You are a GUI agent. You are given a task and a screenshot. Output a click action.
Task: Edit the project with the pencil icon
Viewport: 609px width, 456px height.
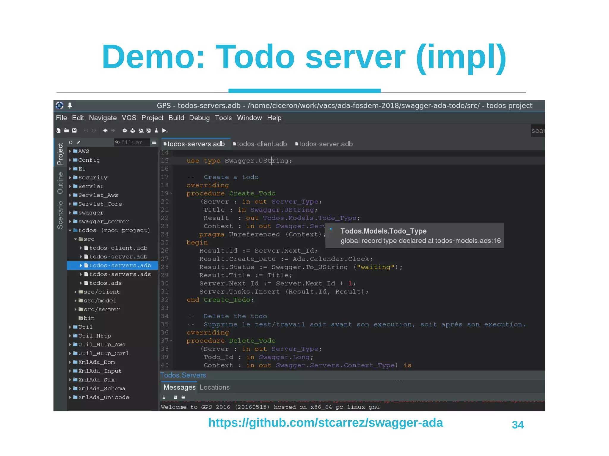pos(79,142)
